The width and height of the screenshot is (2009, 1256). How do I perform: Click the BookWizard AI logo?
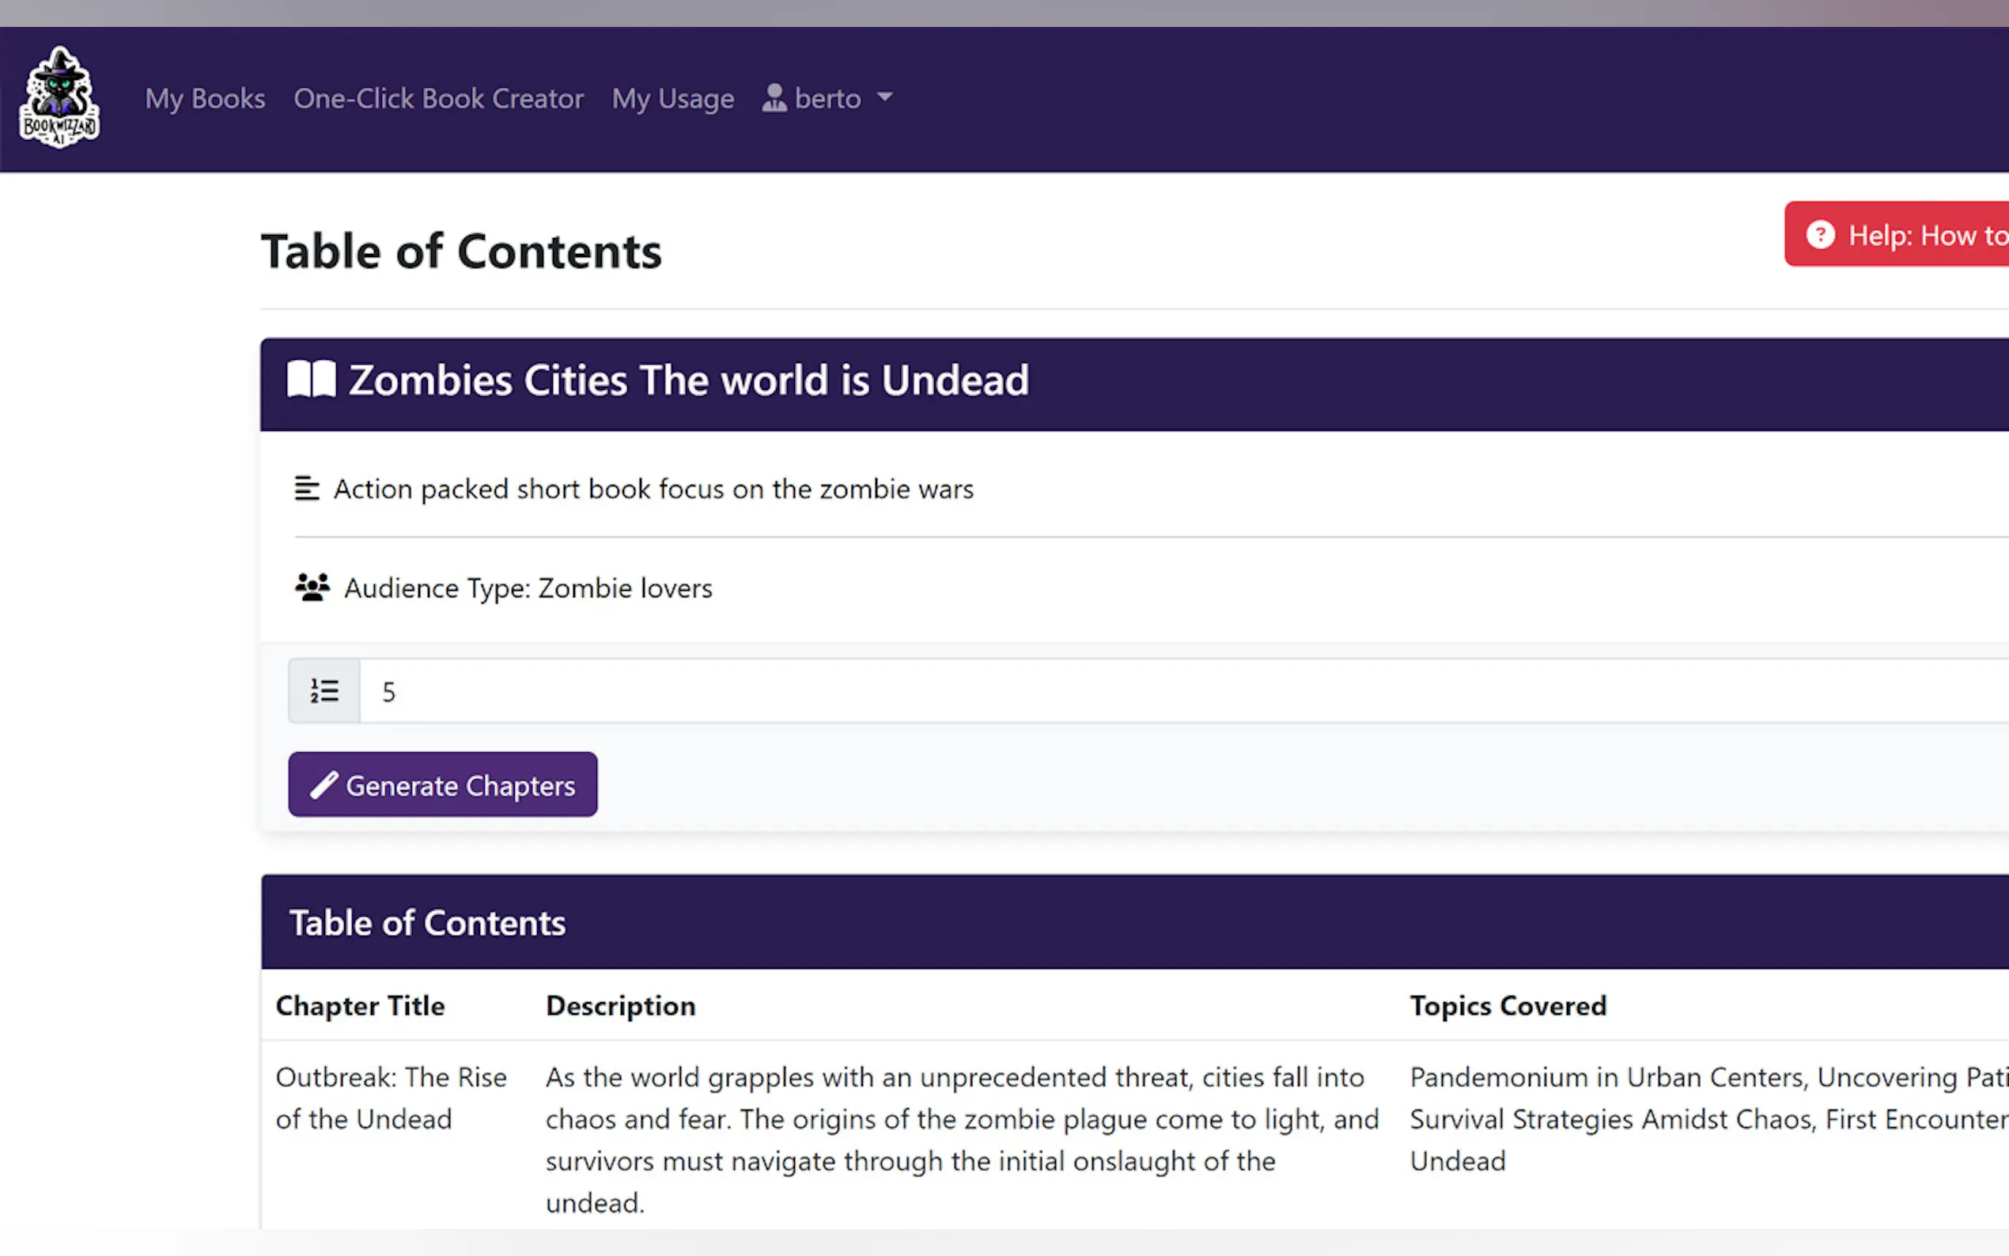coord(59,98)
